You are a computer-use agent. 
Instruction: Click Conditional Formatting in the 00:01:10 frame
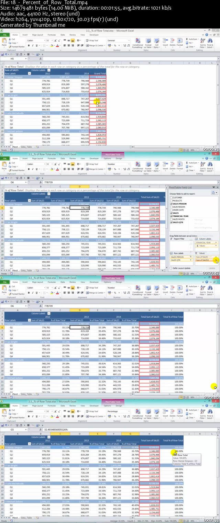tap(137, 290)
